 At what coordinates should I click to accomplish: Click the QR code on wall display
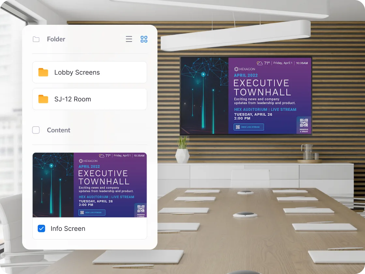[304, 123]
